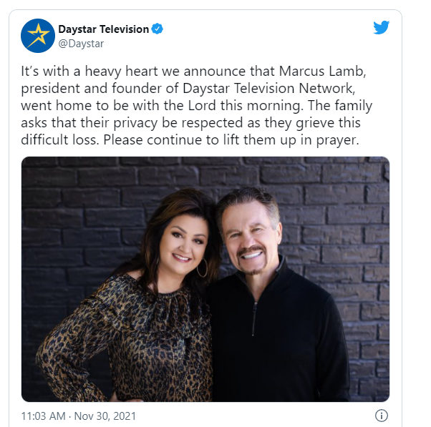
Task: Open the Daystar Television profile name
Action: (x=103, y=29)
